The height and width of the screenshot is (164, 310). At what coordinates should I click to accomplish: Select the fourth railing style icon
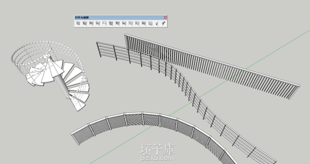[98, 23]
